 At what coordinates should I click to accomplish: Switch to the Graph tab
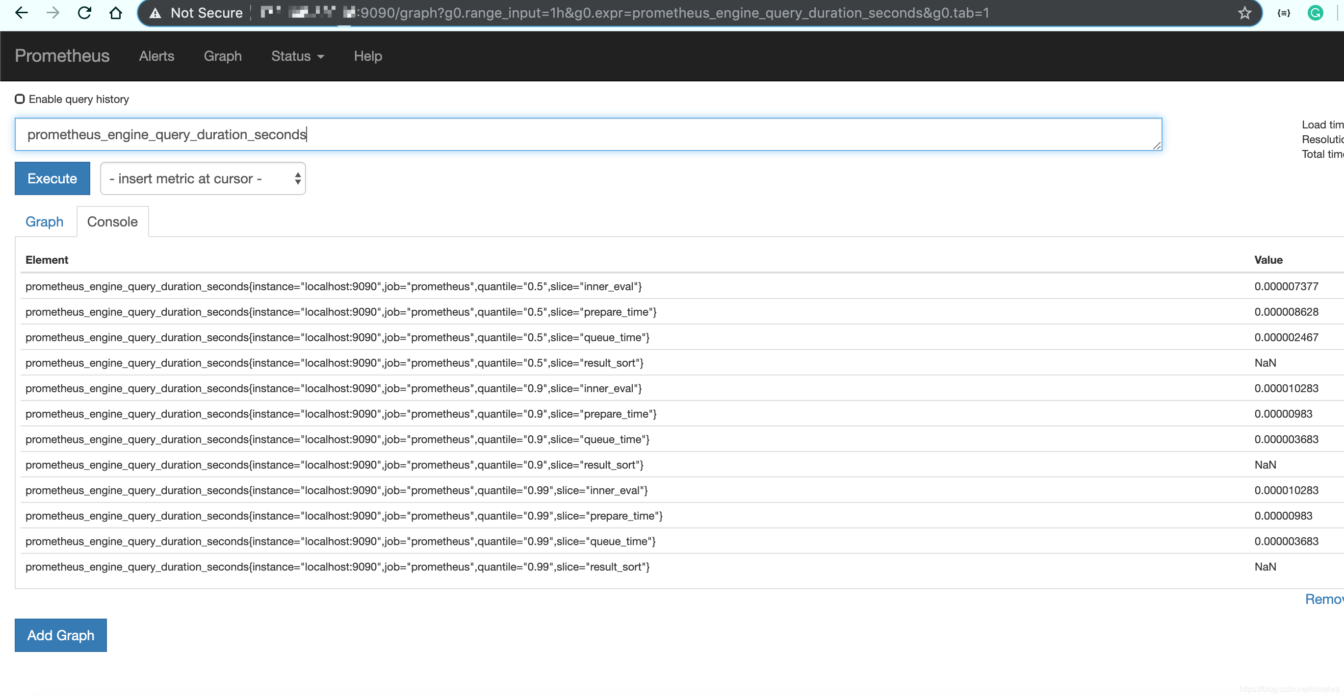pos(44,222)
